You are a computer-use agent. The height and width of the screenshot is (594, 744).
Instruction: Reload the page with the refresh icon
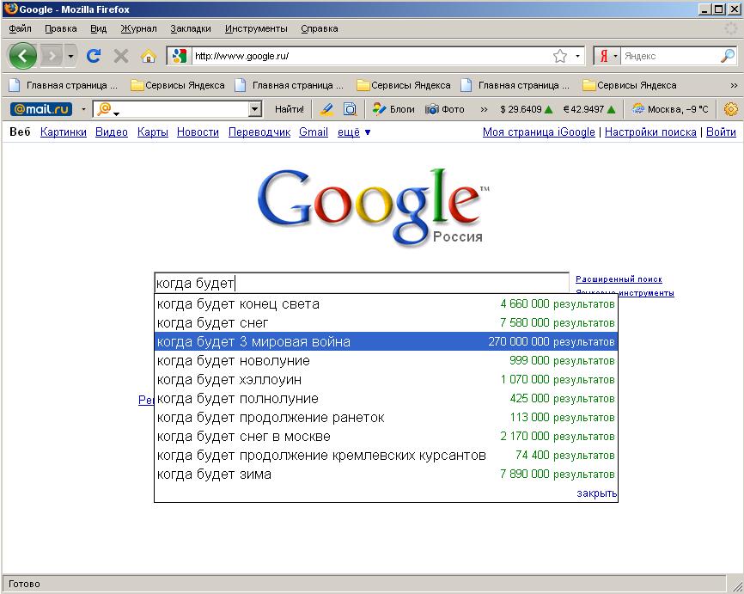tap(94, 57)
